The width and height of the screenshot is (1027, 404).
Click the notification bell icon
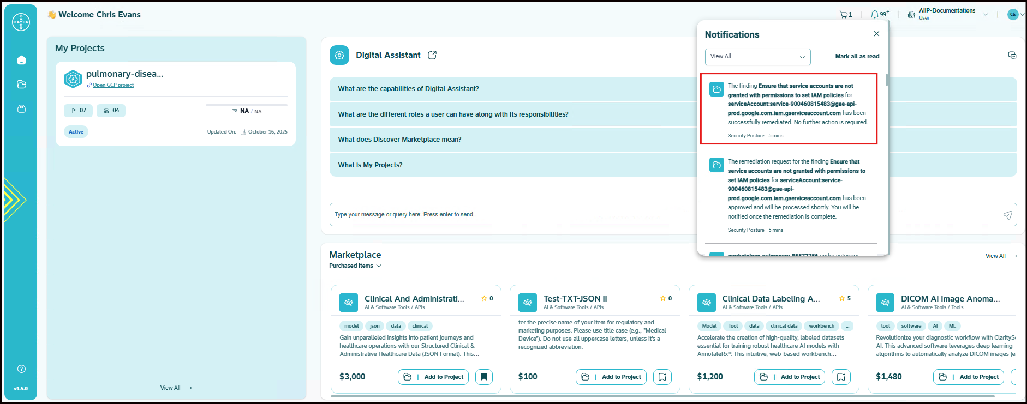click(x=875, y=15)
